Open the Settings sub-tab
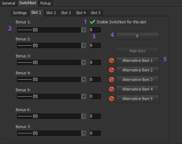 (x=20, y=13)
